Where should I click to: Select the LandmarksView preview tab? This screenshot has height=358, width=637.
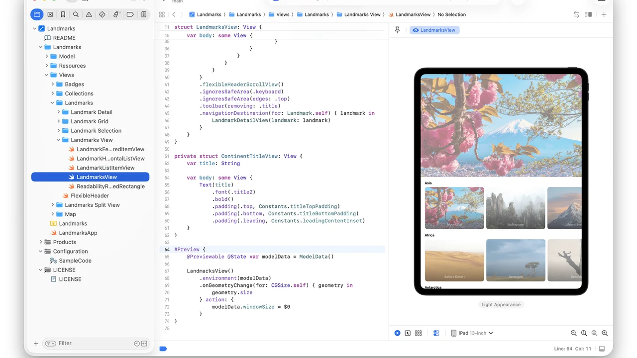pyautogui.click(x=434, y=30)
